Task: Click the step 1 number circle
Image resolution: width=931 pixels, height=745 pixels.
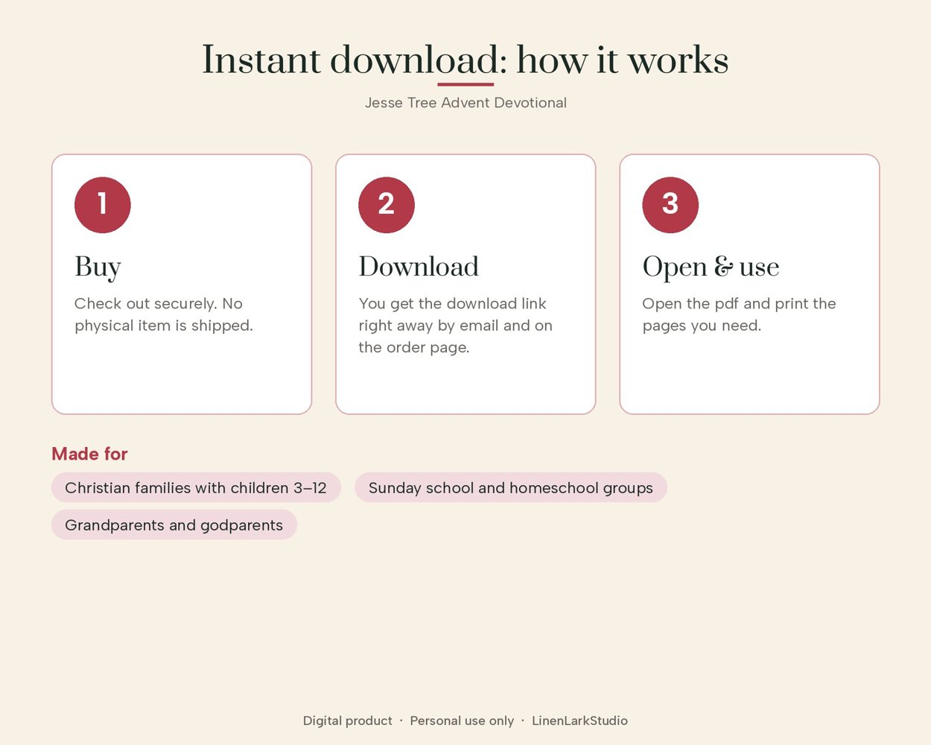Action: (103, 205)
